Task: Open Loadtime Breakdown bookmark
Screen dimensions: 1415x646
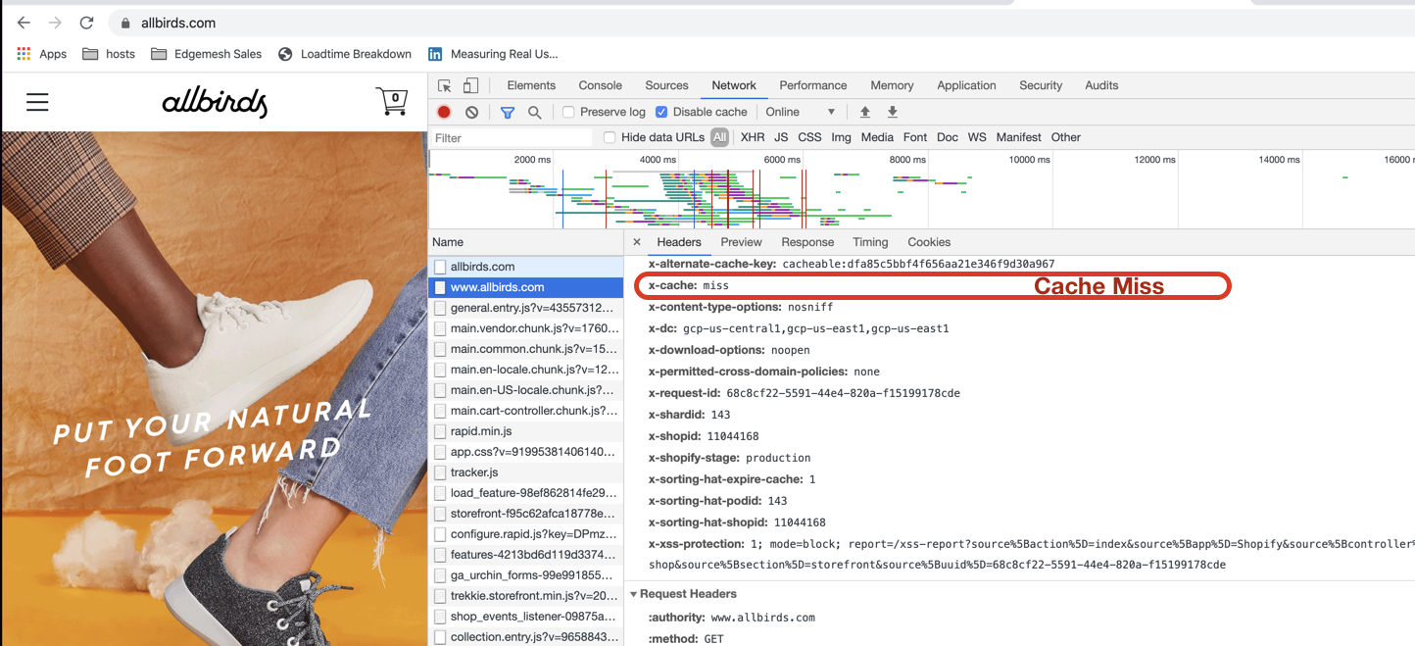Action: tap(345, 54)
